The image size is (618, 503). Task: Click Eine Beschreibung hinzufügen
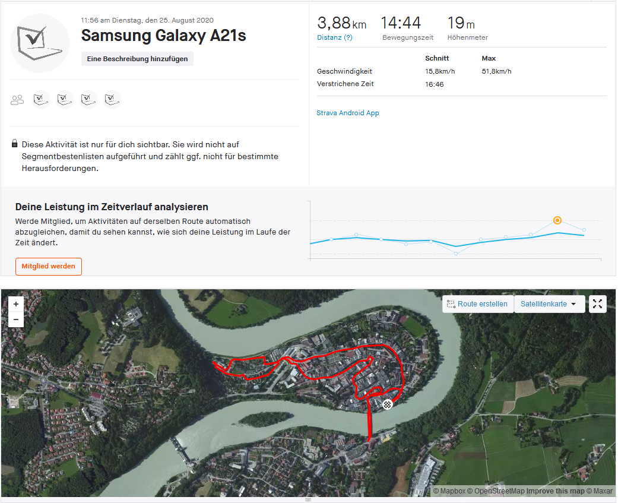138,59
